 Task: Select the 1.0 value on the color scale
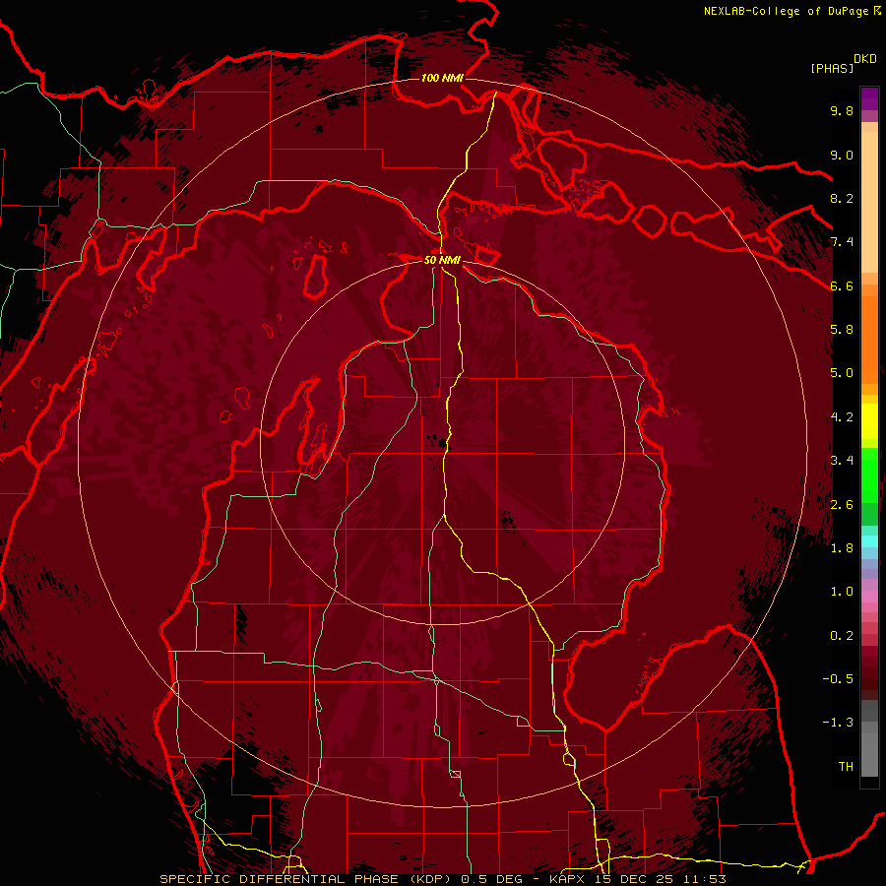click(842, 592)
